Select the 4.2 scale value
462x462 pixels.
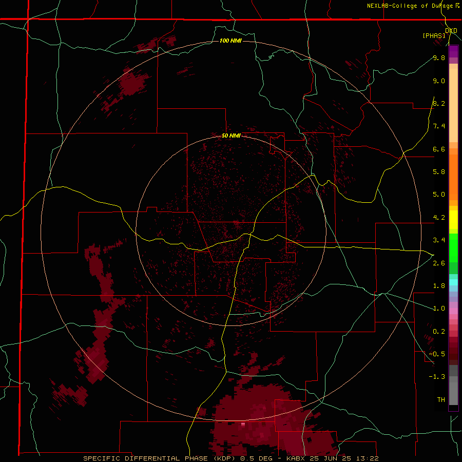coord(439,218)
